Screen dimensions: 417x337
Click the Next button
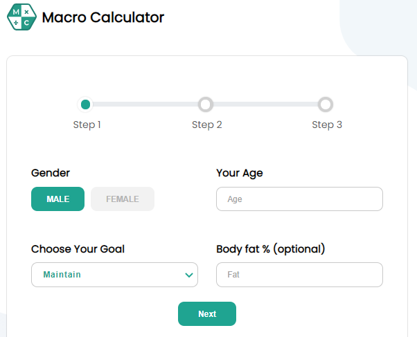point(207,313)
